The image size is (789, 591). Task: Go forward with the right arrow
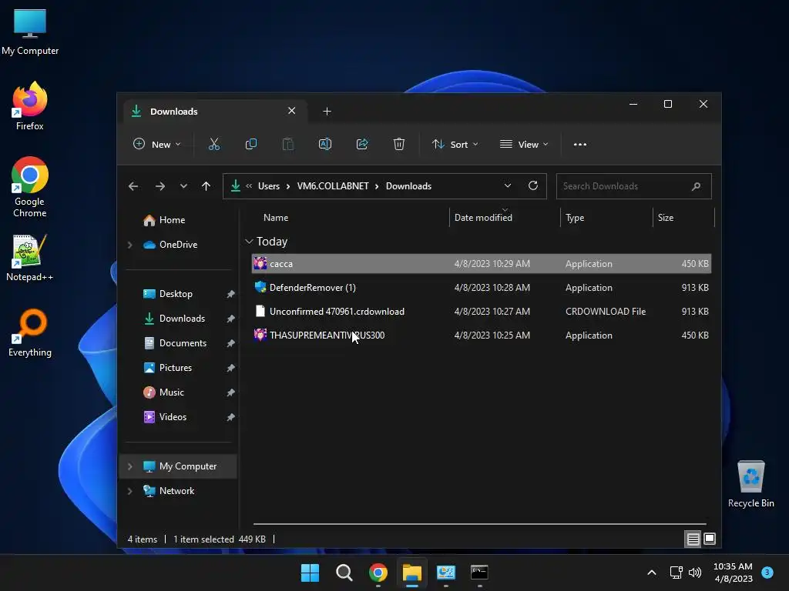[x=160, y=186]
